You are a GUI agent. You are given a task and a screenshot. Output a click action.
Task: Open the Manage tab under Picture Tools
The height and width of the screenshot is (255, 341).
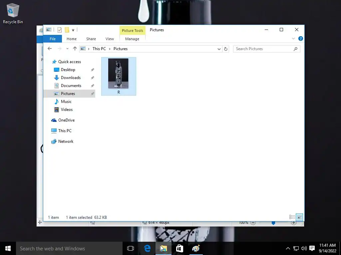coord(132,39)
